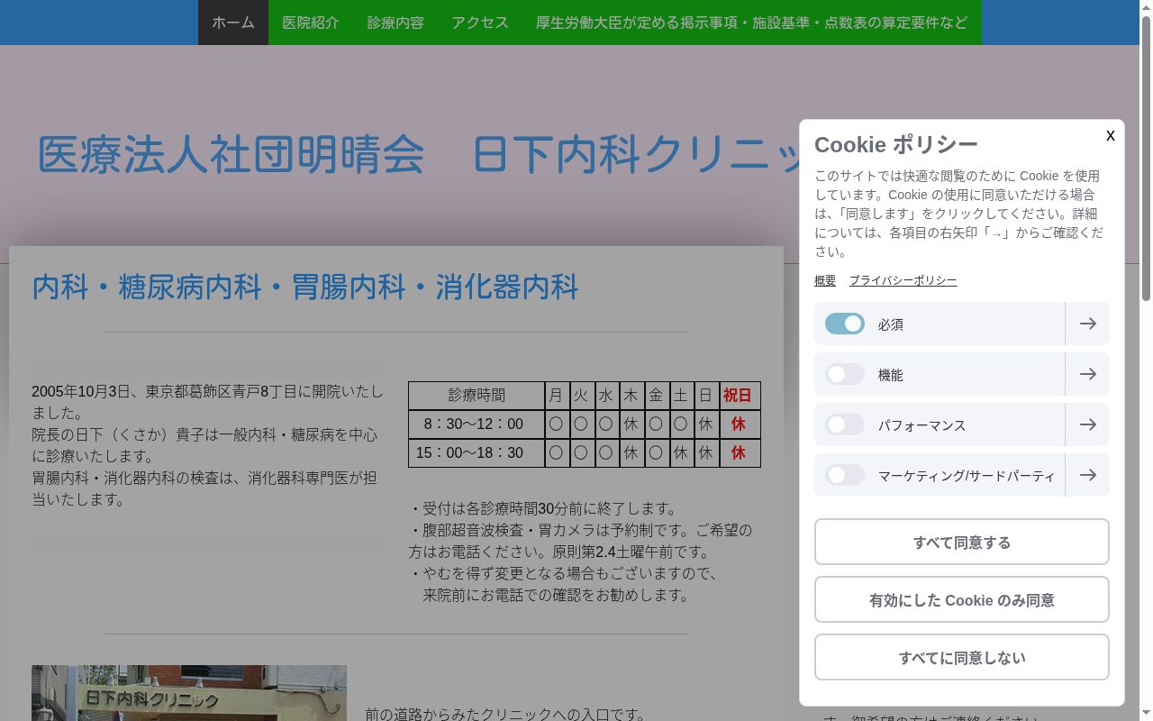Open the アクセス menu item
The width and height of the screenshot is (1153, 721).
[480, 23]
